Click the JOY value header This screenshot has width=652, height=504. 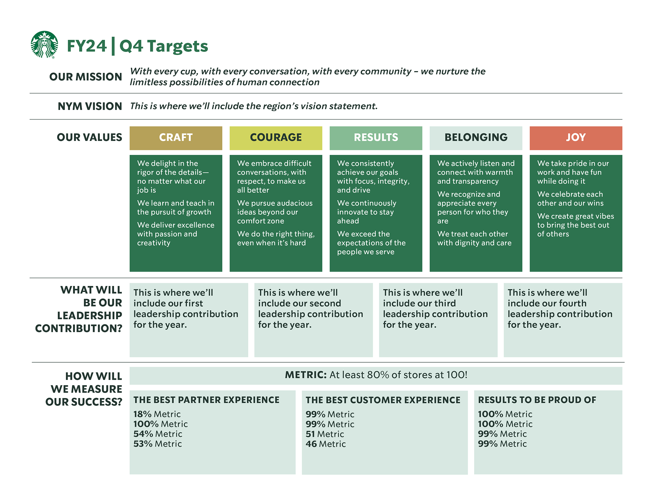coord(576,138)
